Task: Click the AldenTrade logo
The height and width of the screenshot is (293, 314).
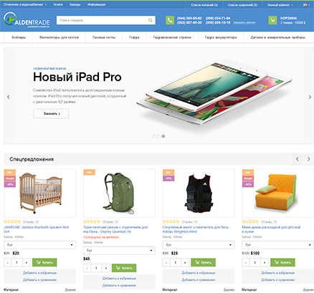Action: (x=27, y=20)
